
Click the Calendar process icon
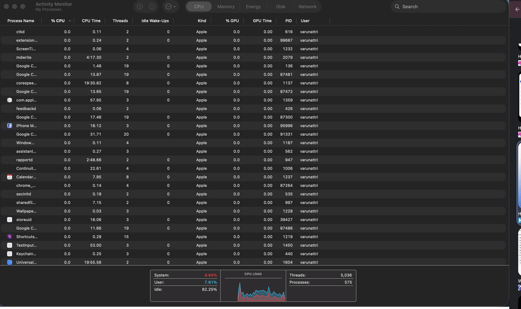pos(10,177)
